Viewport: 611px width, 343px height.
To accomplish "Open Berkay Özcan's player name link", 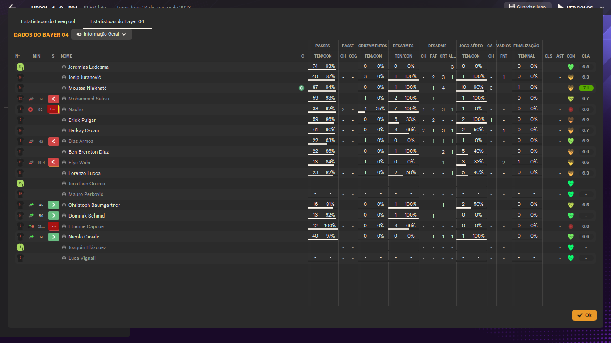I will coord(84,130).
